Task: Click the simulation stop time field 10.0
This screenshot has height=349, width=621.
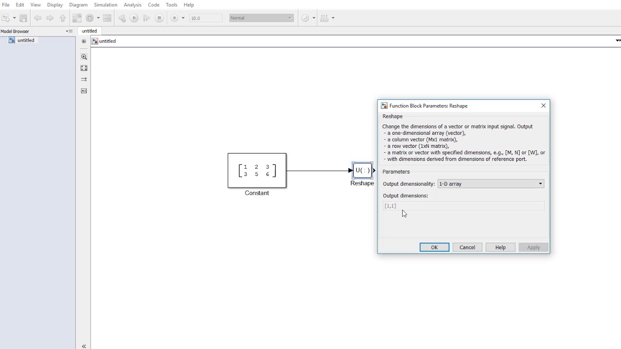Action: coord(206,18)
